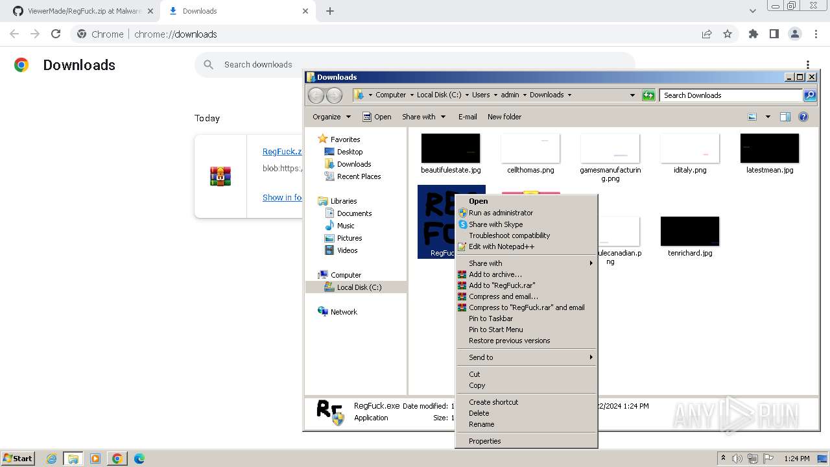
Task: Toggle the Chrome side panel icon
Action: point(774,34)
